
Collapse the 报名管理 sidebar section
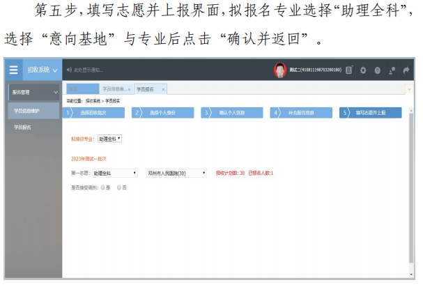pos(33,92)
